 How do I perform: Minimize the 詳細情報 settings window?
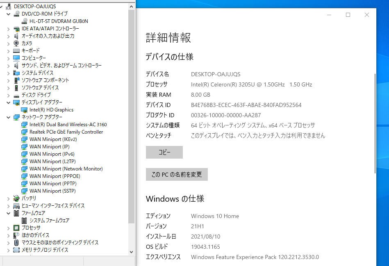pos(329,15)
